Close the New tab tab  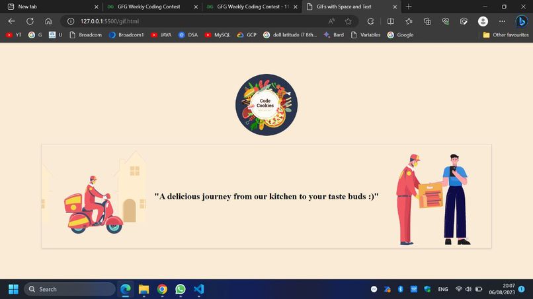coord(96,7)
